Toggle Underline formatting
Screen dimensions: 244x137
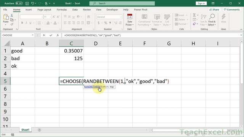click(x=30, y=23)
